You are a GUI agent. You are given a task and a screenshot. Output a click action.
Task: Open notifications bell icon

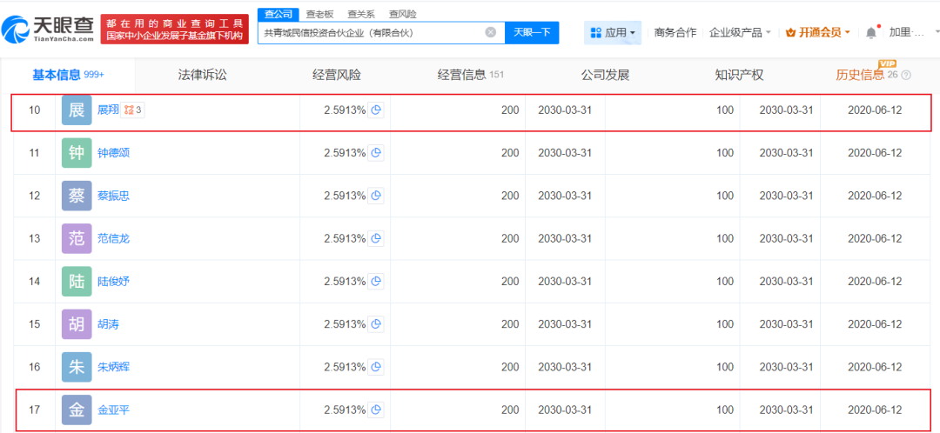871,32
